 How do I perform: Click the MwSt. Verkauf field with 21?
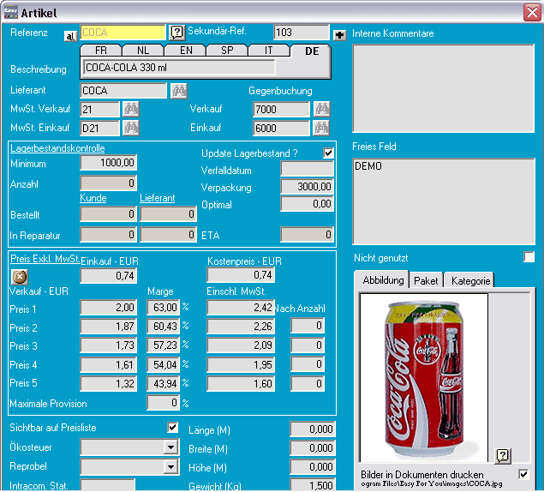pos(100,110)
